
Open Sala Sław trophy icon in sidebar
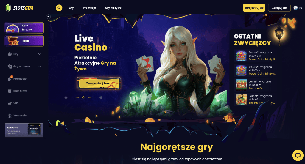[10, 91]
